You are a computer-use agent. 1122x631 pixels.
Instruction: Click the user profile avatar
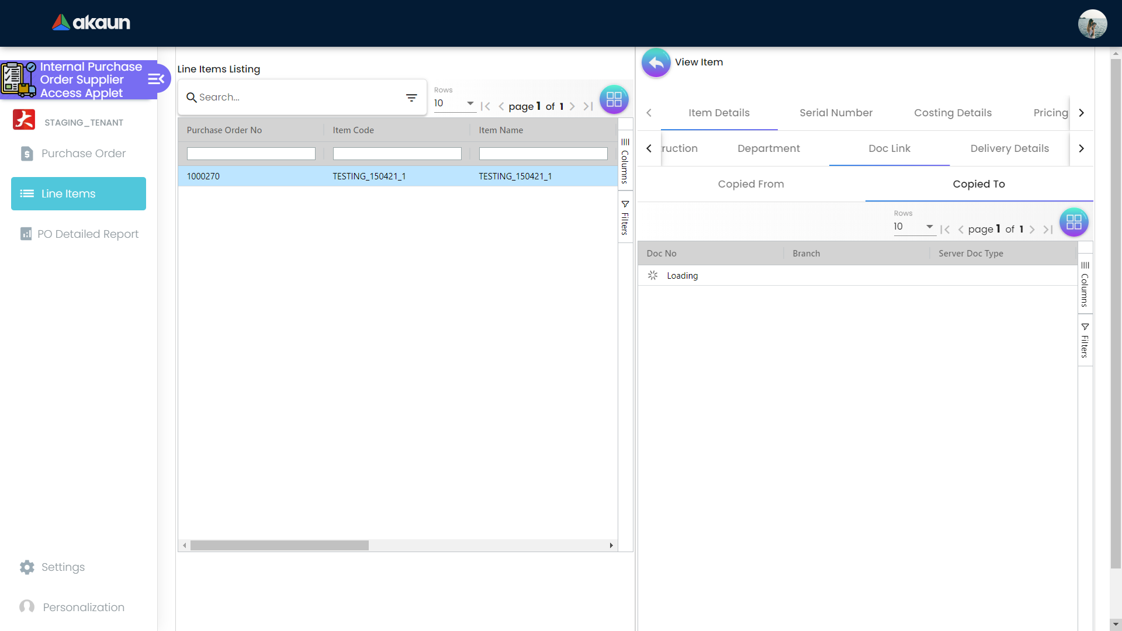coord(1092,24)
